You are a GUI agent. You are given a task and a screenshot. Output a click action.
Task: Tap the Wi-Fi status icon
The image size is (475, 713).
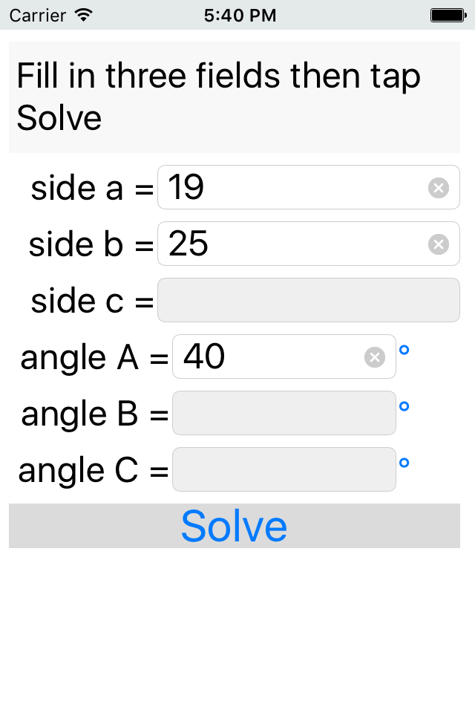[84, 14]
